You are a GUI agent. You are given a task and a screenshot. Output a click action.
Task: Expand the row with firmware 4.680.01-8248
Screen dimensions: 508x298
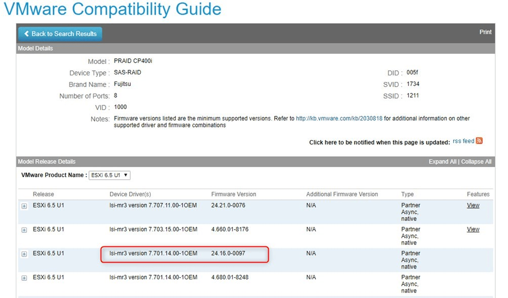pos(24,278)
